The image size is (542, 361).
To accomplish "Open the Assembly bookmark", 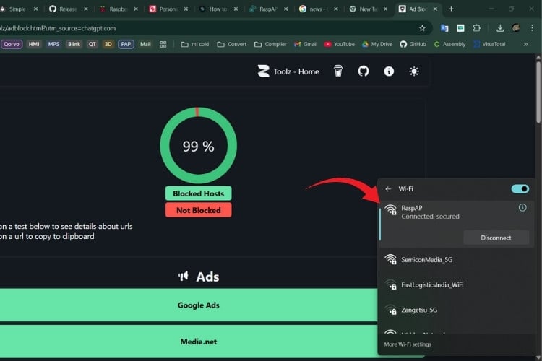I will pyautogui.click(x=449, y=44).
